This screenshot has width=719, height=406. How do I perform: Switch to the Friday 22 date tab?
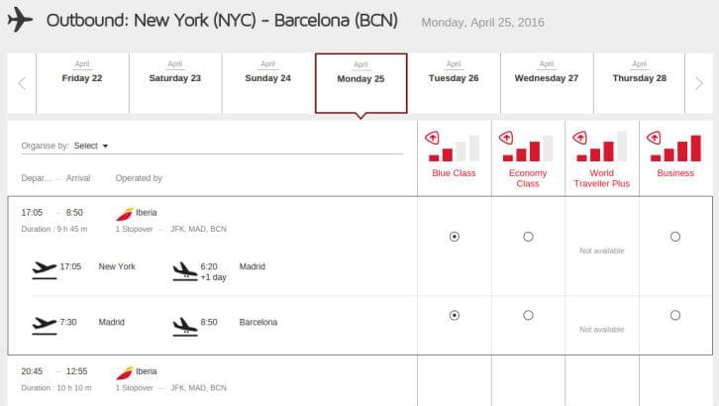[x=82, y=83]
